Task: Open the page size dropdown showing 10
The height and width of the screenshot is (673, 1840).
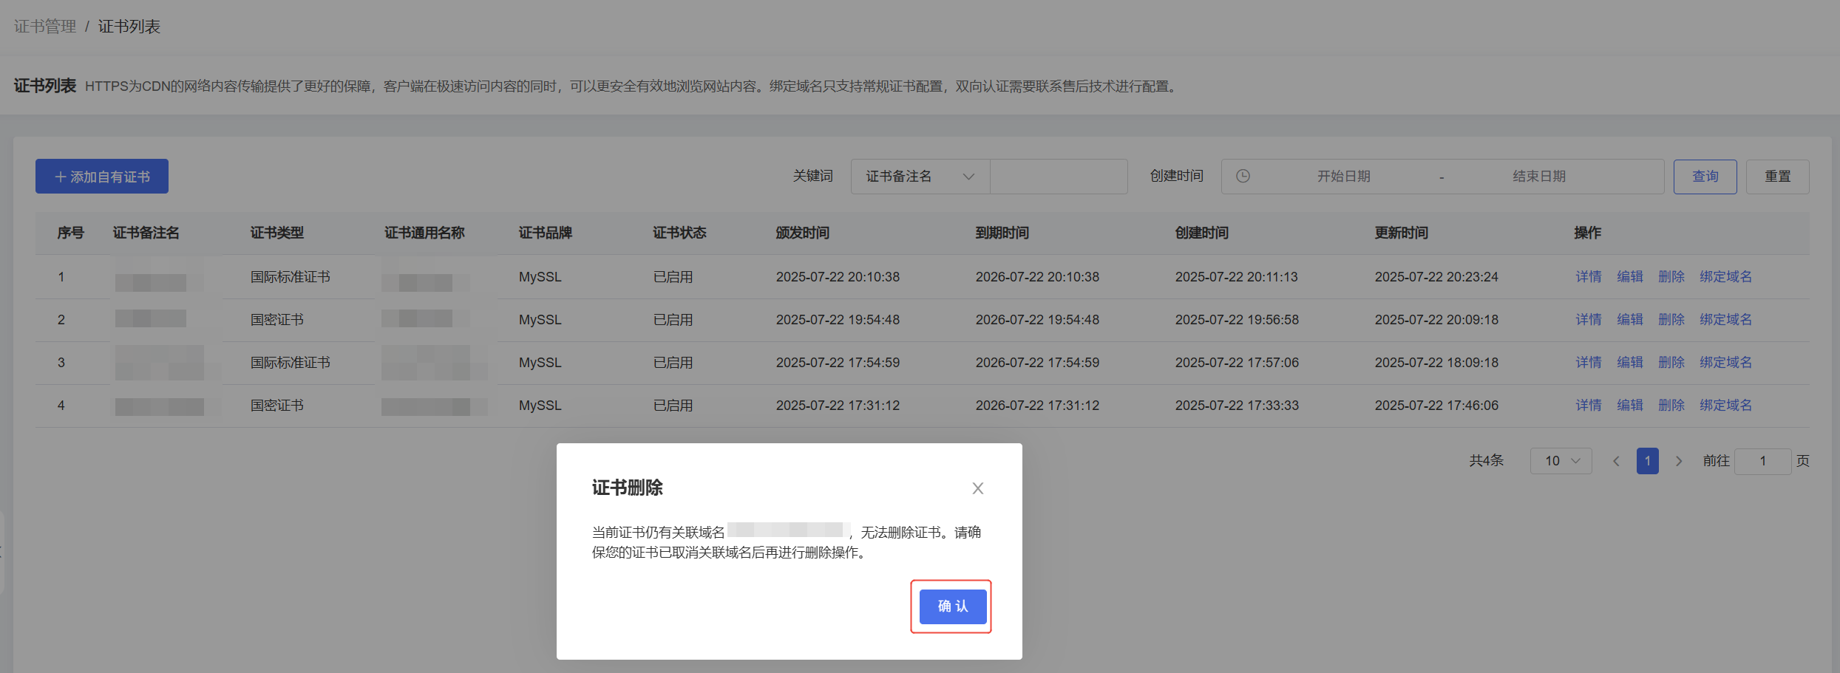Action: click(1561, 461)
